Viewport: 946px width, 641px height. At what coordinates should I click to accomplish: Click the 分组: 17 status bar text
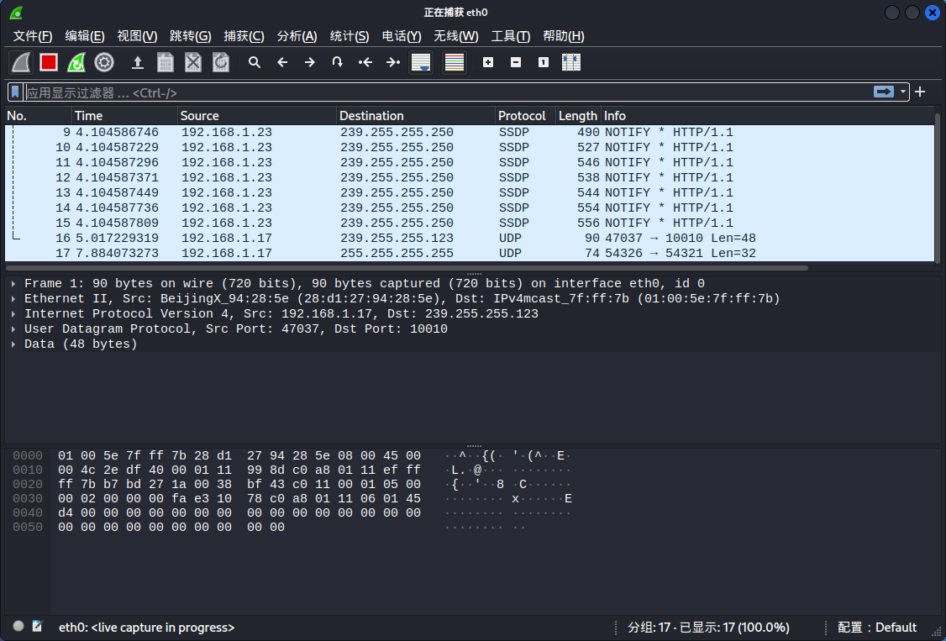pos(708,628)
